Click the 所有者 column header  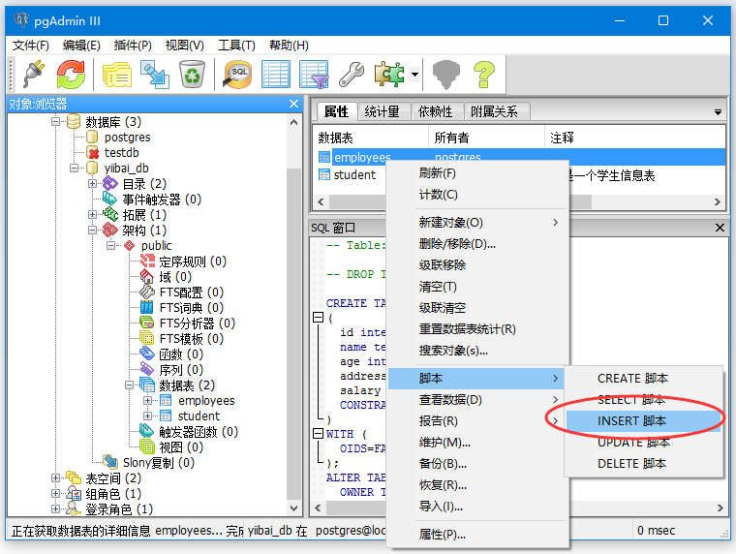[x=452, y=137]
